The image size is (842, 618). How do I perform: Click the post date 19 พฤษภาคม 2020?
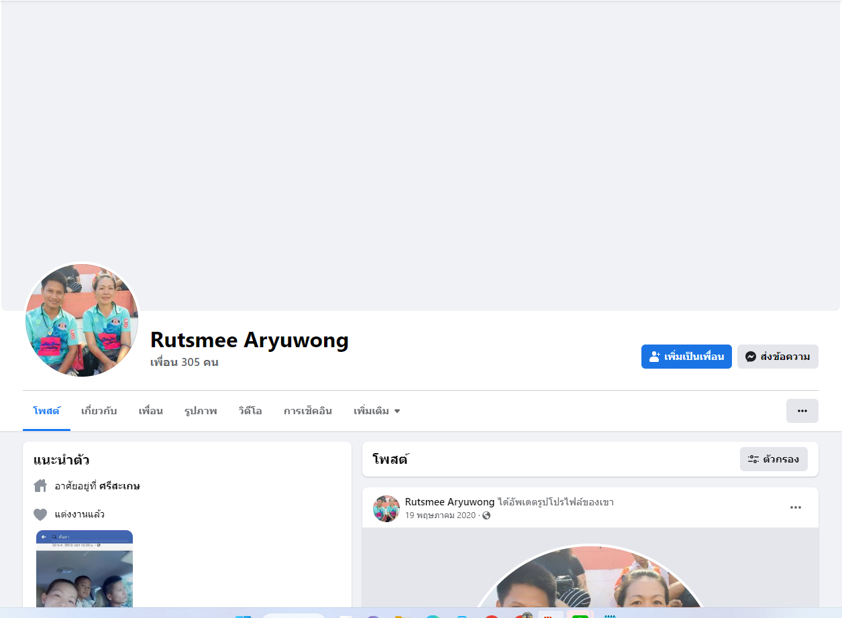[440, 515]
